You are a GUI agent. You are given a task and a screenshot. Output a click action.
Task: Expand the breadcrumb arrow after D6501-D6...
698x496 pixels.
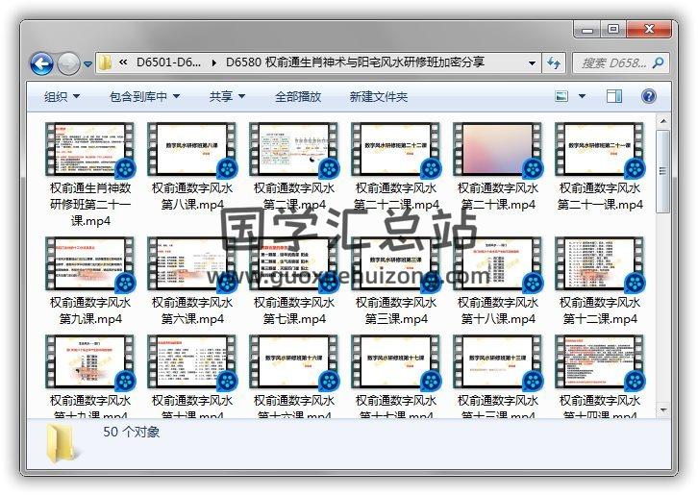click(214, 62)
